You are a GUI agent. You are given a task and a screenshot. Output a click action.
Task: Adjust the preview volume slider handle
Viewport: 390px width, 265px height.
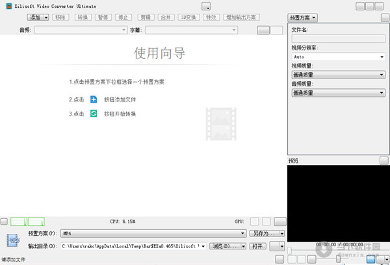click(x=338, y=259)
